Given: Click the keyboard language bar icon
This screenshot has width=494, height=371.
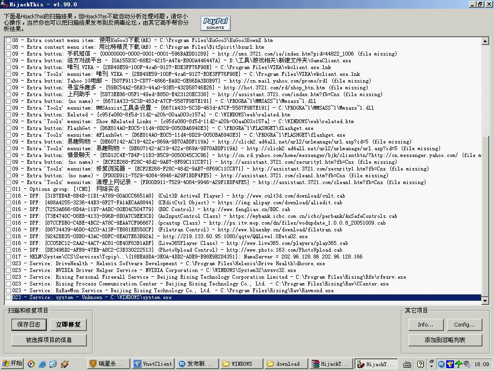Looking at the screenshot, I should tap(407, 364).
